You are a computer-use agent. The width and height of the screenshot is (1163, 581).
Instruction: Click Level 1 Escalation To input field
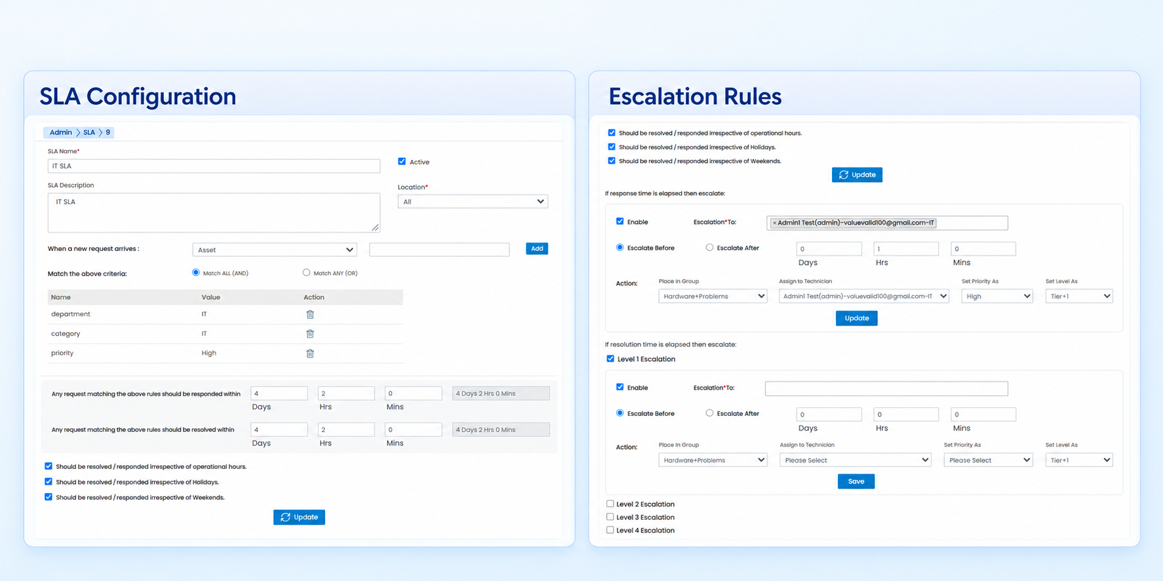tap(886, 388)
